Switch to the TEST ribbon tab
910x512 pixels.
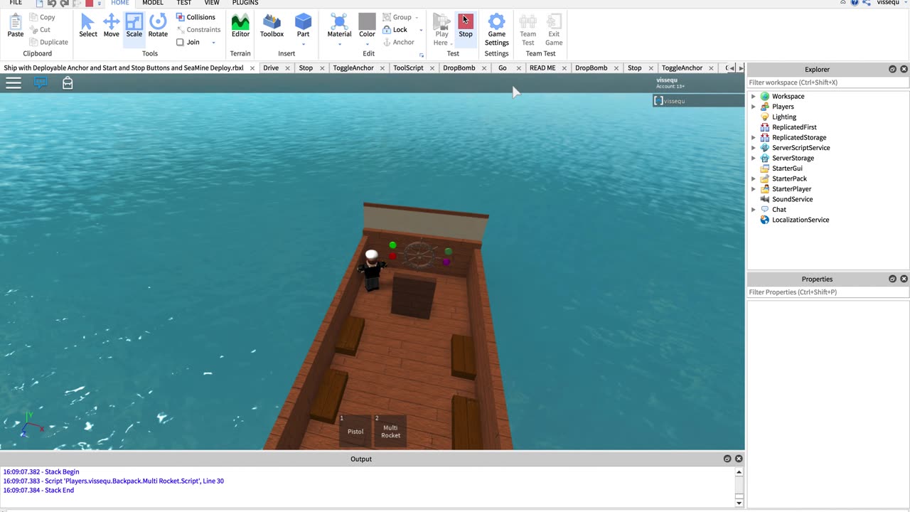[x=184, y=3]
